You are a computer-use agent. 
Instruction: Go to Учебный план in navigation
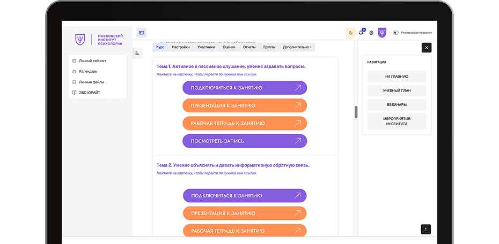coord(397,90)
